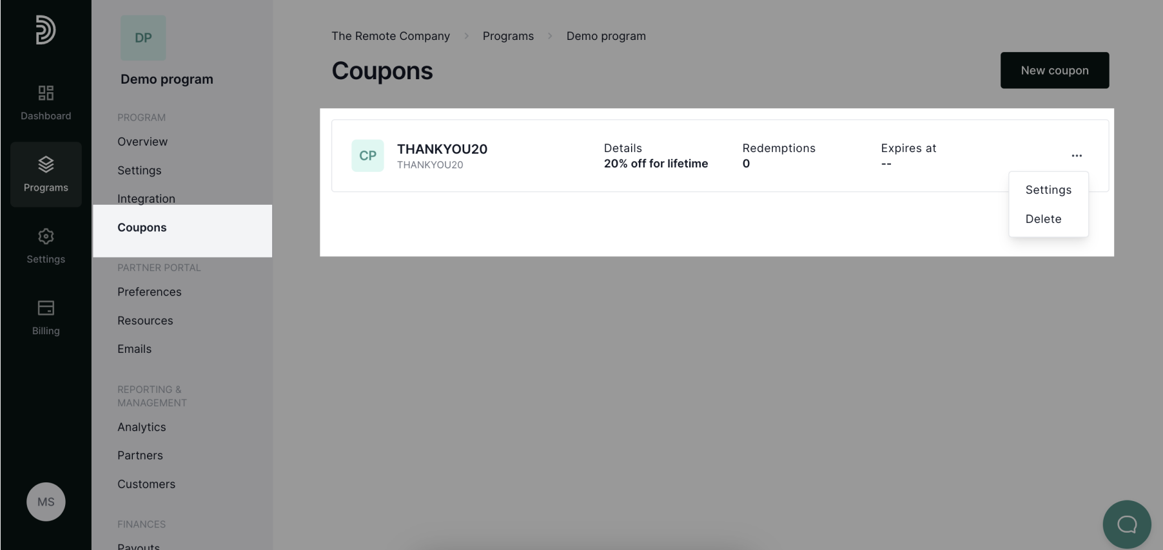Click the CP coupon badge icon

(x=367, y=155)
